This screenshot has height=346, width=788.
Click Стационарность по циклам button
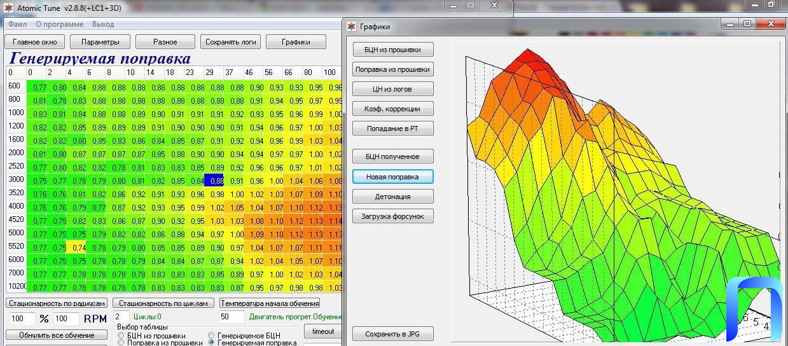[163, 303]
